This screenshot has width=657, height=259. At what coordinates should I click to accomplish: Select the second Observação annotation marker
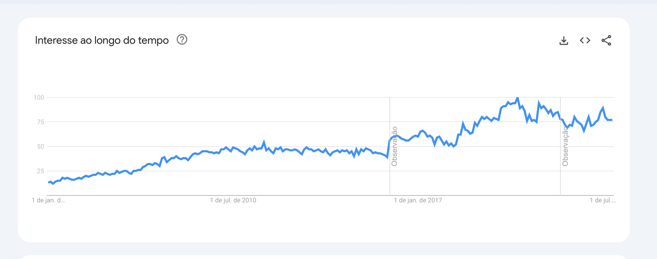click(565, 146)
